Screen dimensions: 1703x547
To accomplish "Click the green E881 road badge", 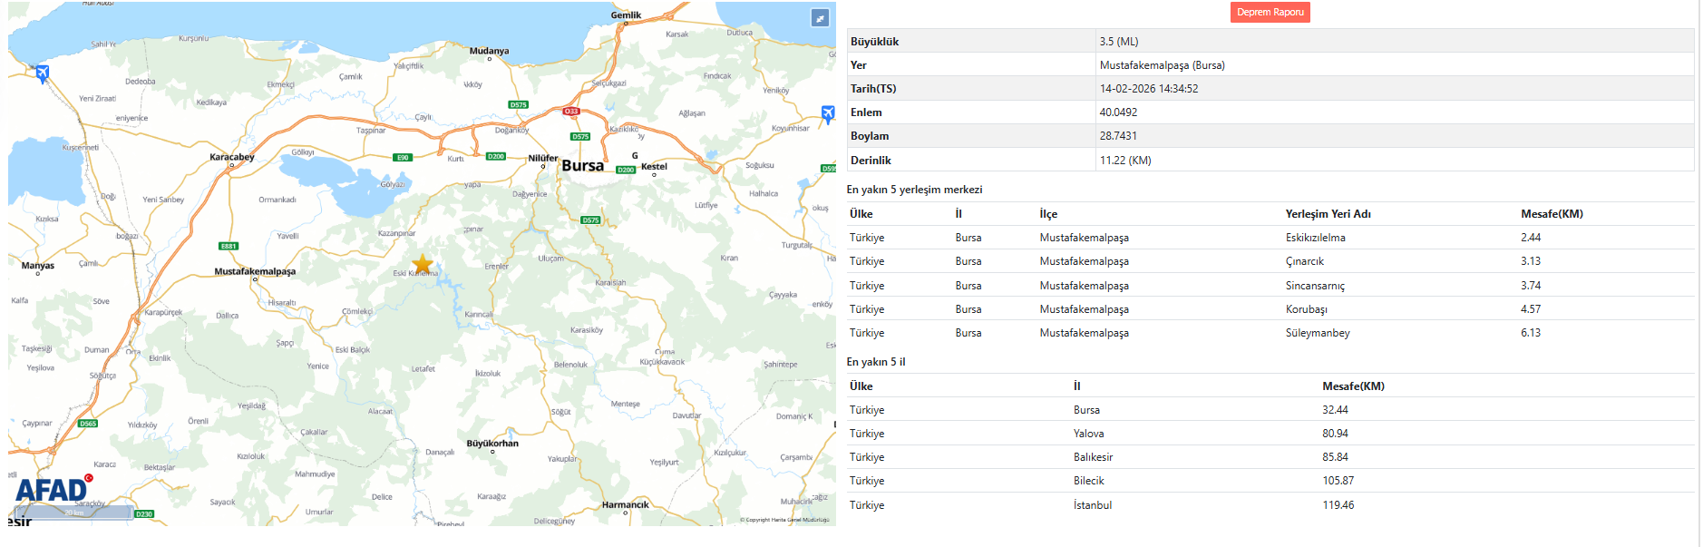I will pos(229,246).
